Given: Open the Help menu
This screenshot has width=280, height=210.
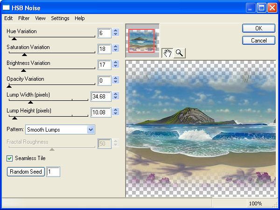Looking at the screenshot, I should [80, 18].
